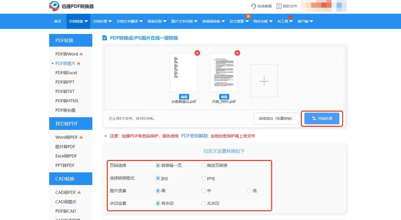Viewport: 401px width, 220px height.
Task: Open PDF转Word in the sidebar
Action: pyautogui.click(x=66, y=54)
